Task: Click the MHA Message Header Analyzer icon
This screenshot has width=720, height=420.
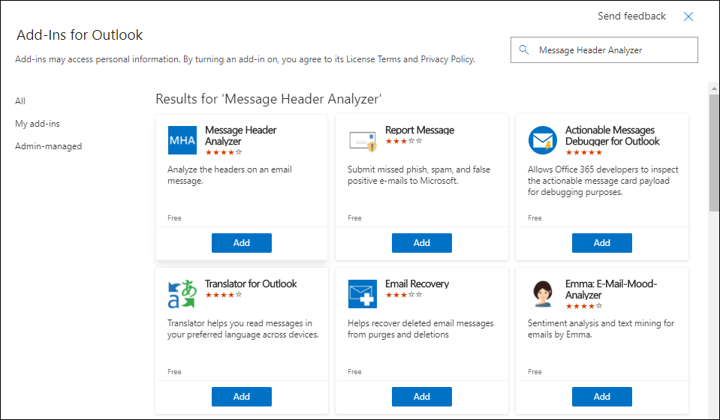Action: click(x=182, y=140)
